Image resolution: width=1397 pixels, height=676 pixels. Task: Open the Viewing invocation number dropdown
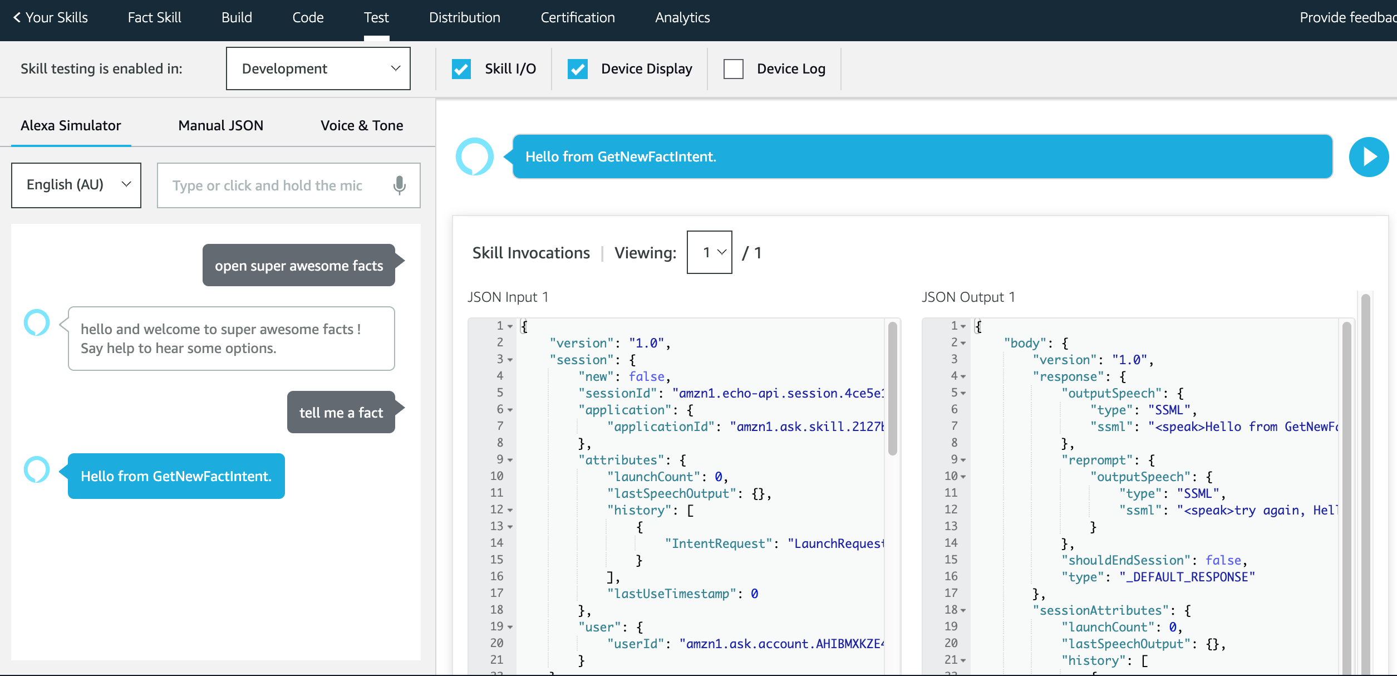(x=709, y=252)
